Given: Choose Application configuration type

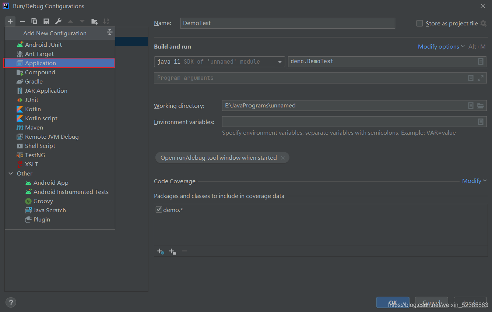Looking at the screenshot, I should 60,63.
